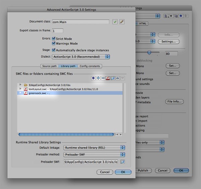Click browse folder icon beside Preloader SWF field
This screenshot has height=189, width=201.
point(123,161)
